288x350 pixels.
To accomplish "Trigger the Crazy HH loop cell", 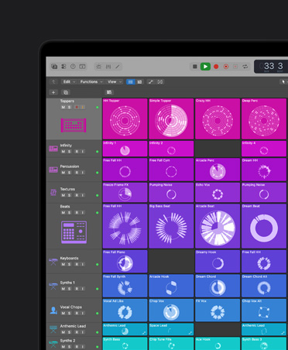I will click(x=218, y=118).
